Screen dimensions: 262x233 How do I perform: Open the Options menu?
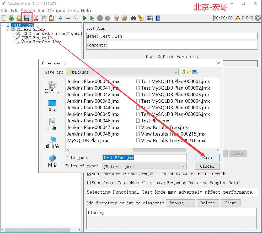click(x=56, y=11)
